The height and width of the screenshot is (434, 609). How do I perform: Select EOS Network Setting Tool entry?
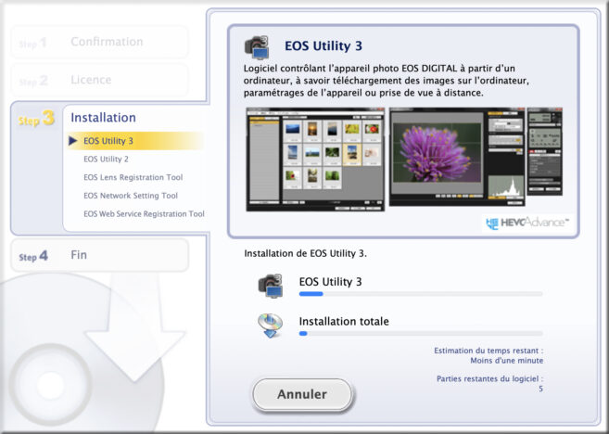[x=131, y=196]
